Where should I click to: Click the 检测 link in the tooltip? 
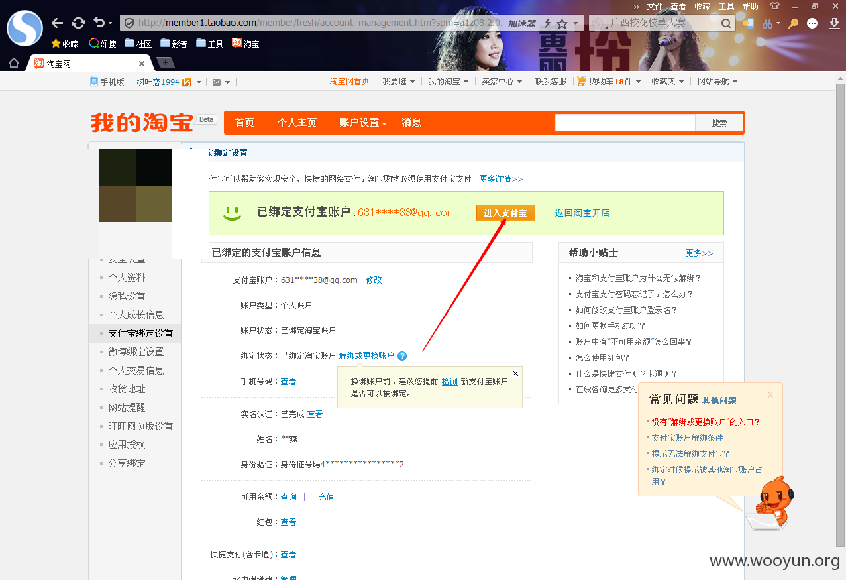click(450, 382)
